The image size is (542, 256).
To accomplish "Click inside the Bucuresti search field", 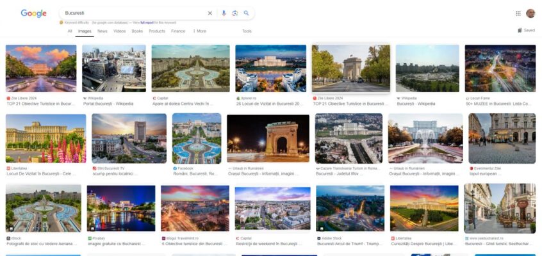I will 135,13.
